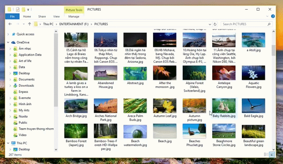Select Baby Rabbits.jpg thumbnail
283x164 pixels.
[x=224, y=106]
